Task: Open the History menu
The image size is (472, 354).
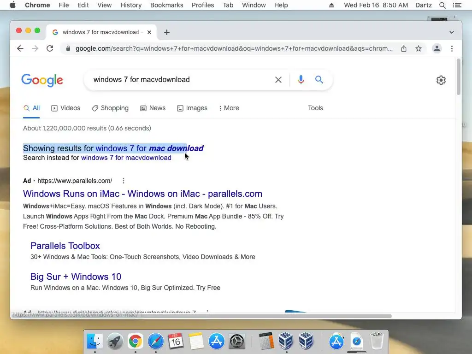Action: click(131, 5)
